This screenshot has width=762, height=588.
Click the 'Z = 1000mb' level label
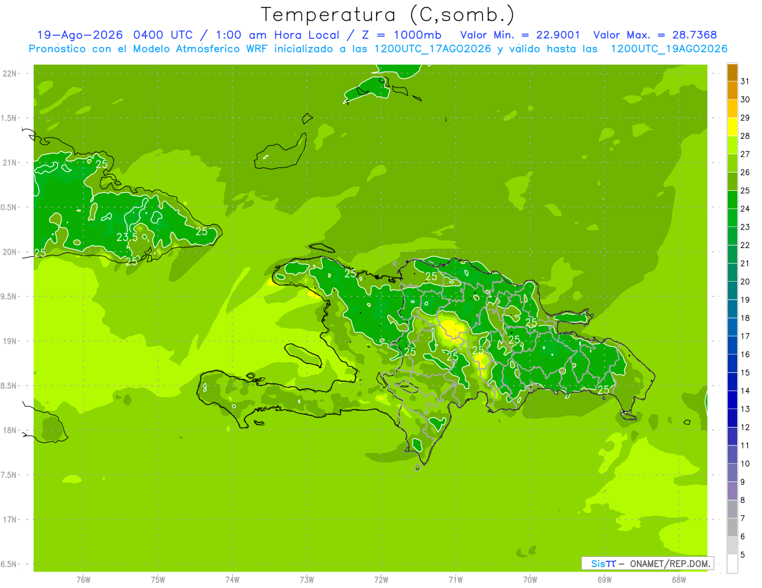404,35
